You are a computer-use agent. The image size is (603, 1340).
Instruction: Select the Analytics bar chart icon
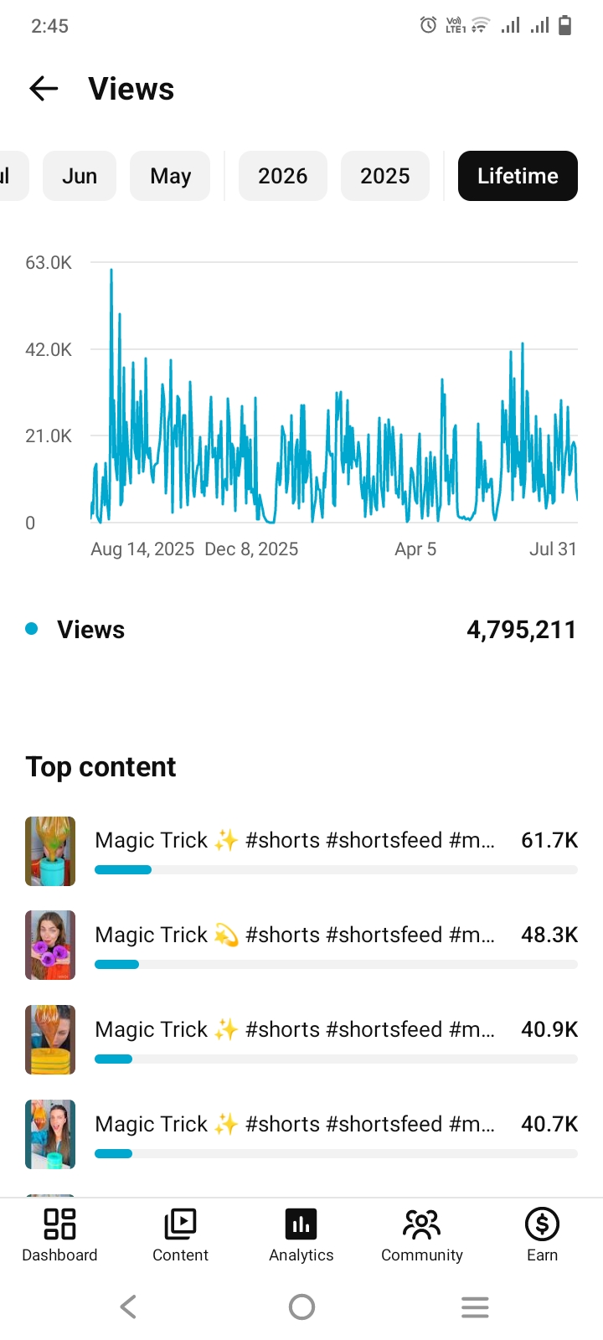301,1224
